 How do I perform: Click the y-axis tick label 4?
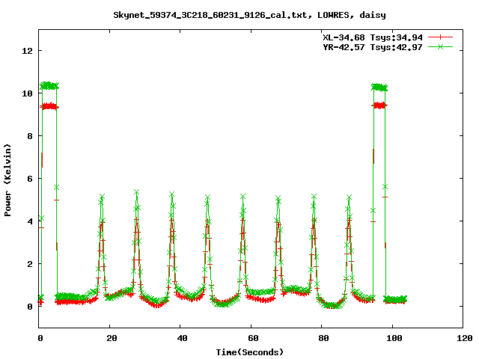(30, 221)
